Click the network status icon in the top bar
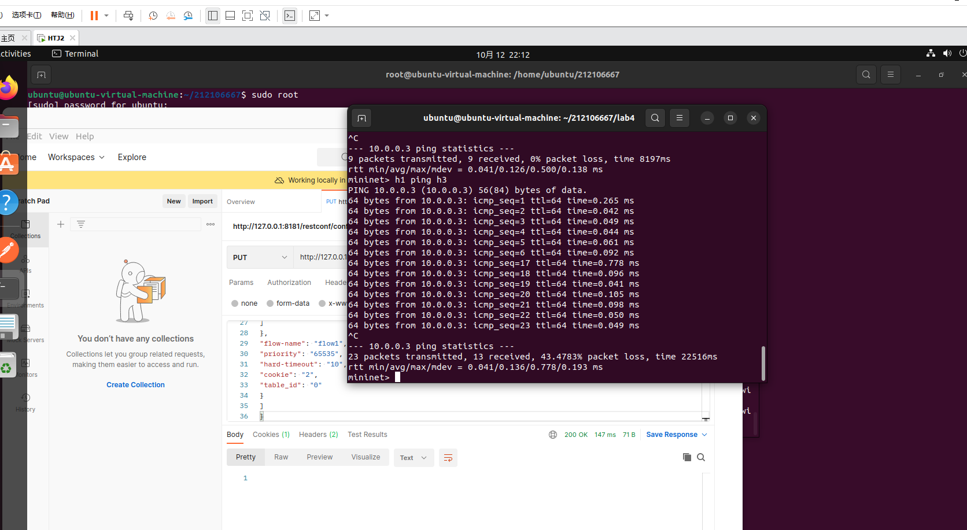The image size is (967, 530). pos(931,53)
